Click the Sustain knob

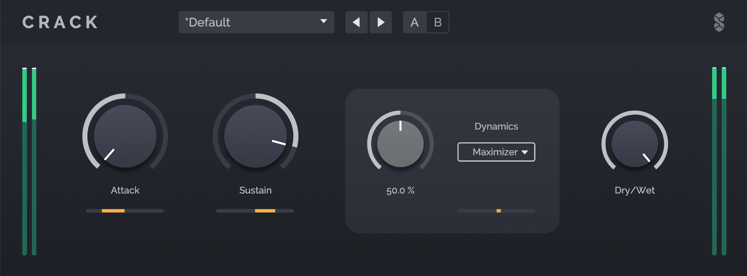tap(255, 136)
